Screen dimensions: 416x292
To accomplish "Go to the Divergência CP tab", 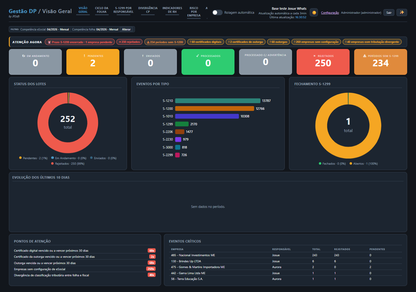I will tap(148, 10).
